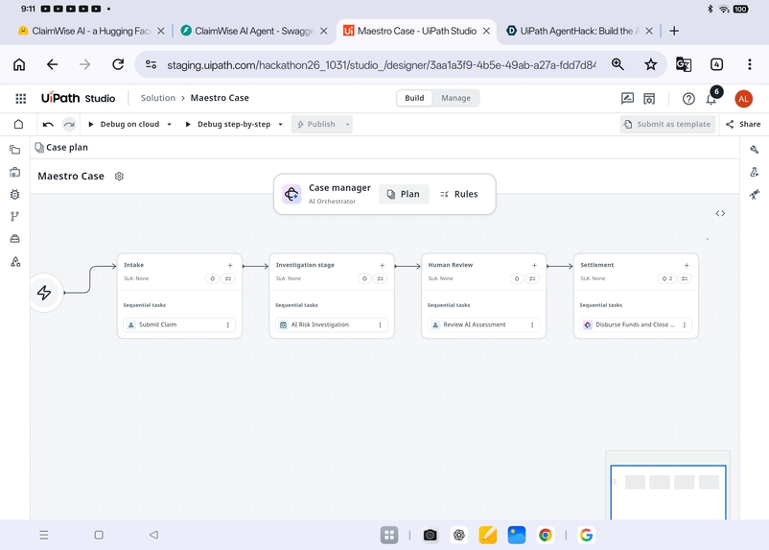Expand Publish dropdown arrow
This screenshot has width=769, height=550.
(x=347, y=125)
